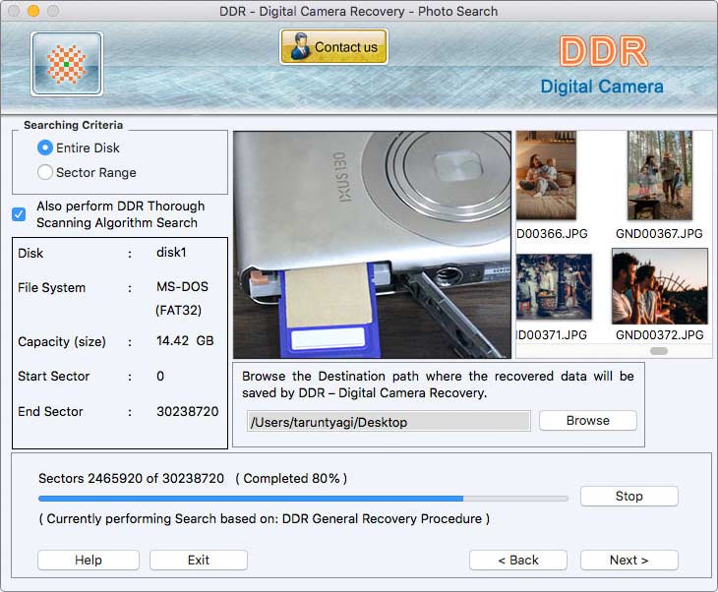Click the yellow minimize window button
Viewport: 718px width, 592px height.
coord(33,11)
